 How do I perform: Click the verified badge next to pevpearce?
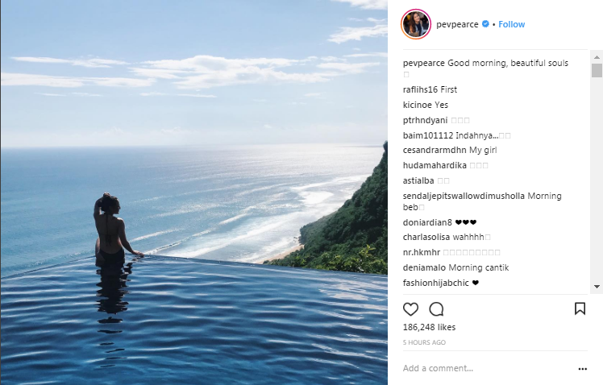[485, 24]
